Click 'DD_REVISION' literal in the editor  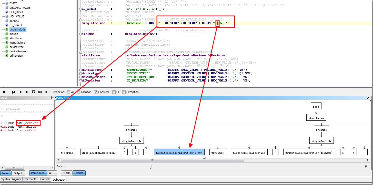click(137, 80)
